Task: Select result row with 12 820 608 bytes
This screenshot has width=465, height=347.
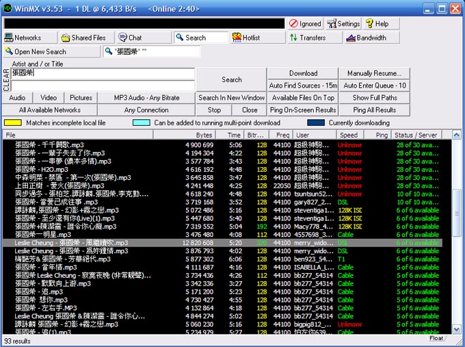Action: (x=222, y=243)
